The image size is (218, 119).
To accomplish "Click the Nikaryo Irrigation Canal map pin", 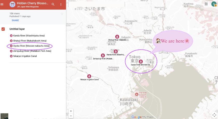I will pos(89,76).
